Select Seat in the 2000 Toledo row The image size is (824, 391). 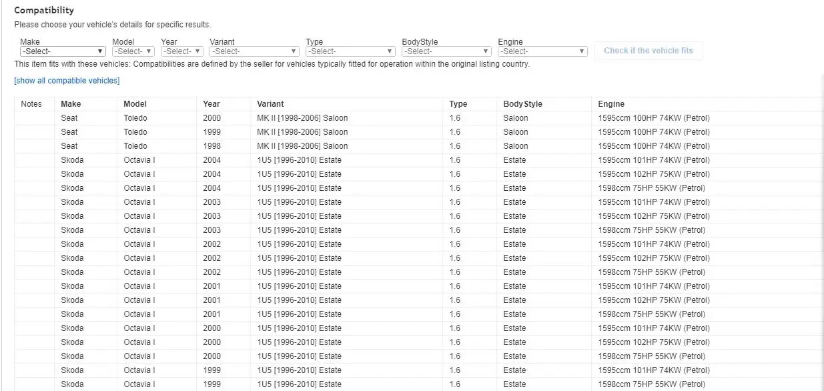69,118
